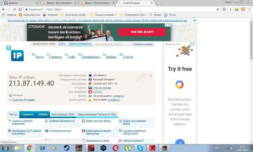Click the Сменить IP-адрес link
This screenshot has height=152, width=253.
[x=23, y=100]
